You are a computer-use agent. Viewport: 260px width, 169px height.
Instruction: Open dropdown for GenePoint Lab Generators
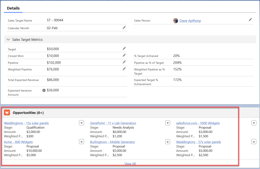click(168, 123)
